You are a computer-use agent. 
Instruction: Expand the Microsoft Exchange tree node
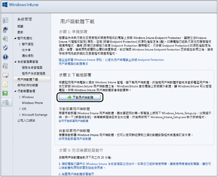tap(20, 115)
